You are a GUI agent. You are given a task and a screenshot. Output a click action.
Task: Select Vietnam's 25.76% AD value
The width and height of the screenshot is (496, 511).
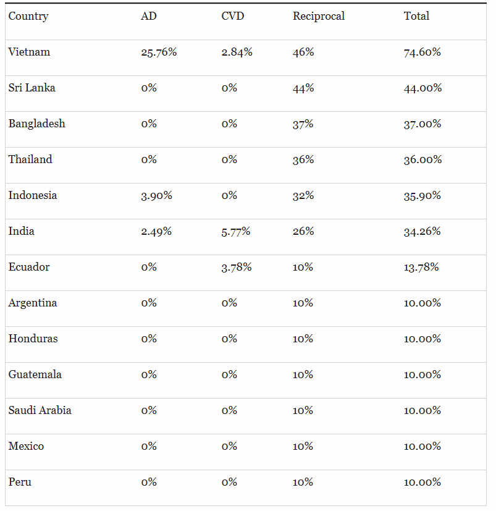click(x=159, y=52)
